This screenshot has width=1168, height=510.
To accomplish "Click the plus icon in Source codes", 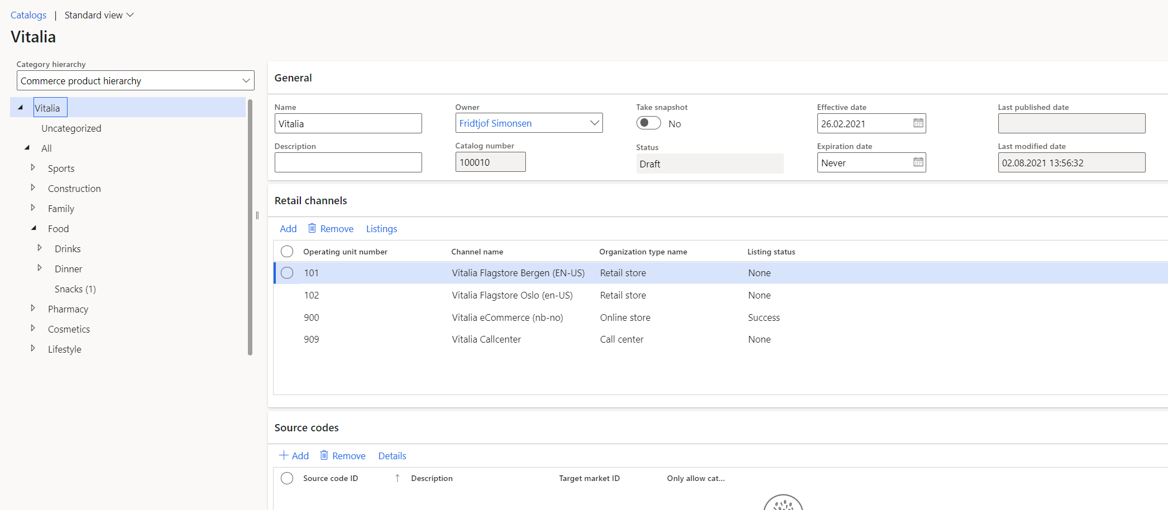I will pos(284,455).
